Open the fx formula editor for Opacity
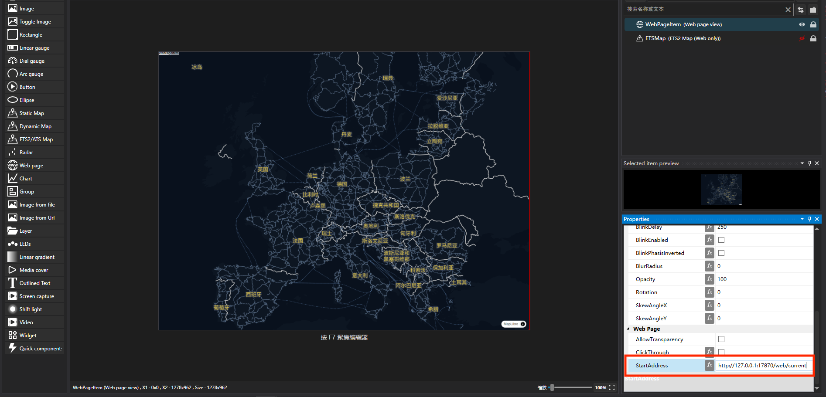This screenshot has height=397, width=826. coord(710,279)
